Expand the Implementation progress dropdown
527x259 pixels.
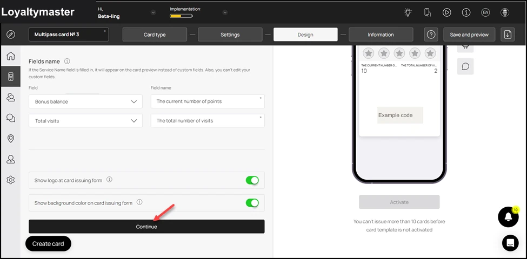[x=225, y=13]
